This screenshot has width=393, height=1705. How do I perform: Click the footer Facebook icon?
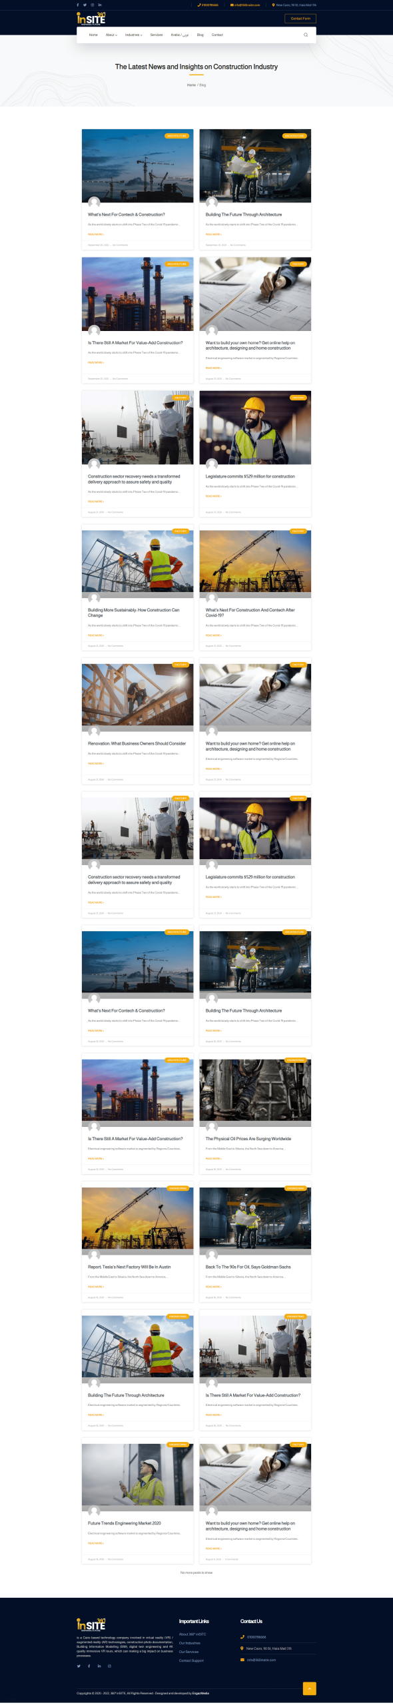[x=89, y=1666]
